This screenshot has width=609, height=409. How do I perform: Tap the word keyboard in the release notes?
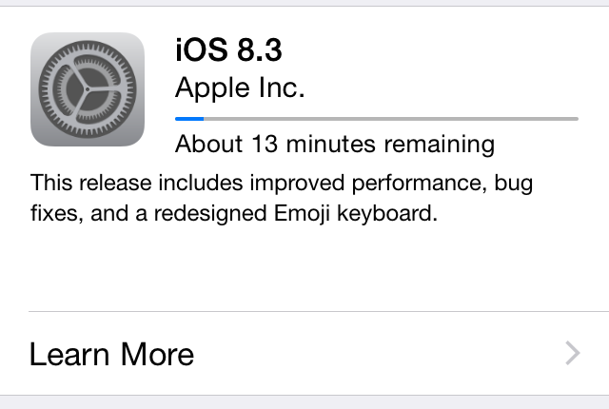coord(387,213)
